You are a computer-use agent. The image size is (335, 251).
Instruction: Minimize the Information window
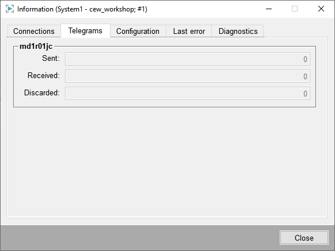(x=269, y=9)
